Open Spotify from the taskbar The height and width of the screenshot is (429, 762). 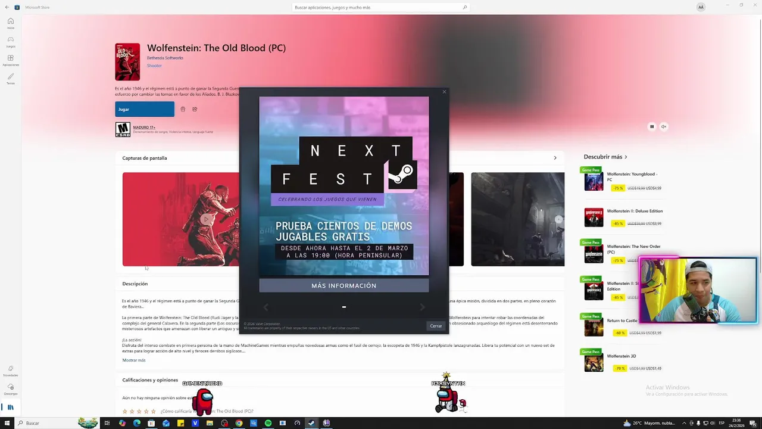(x=268, y=423)
